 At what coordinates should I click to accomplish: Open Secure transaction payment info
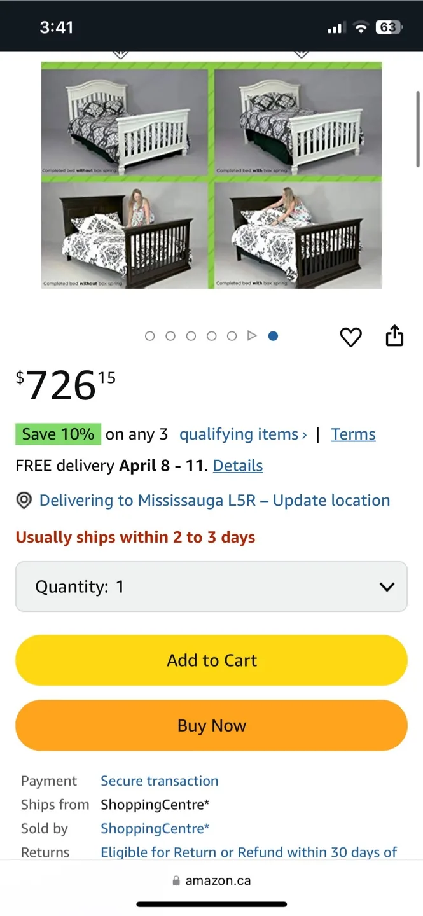click(159, 781)
